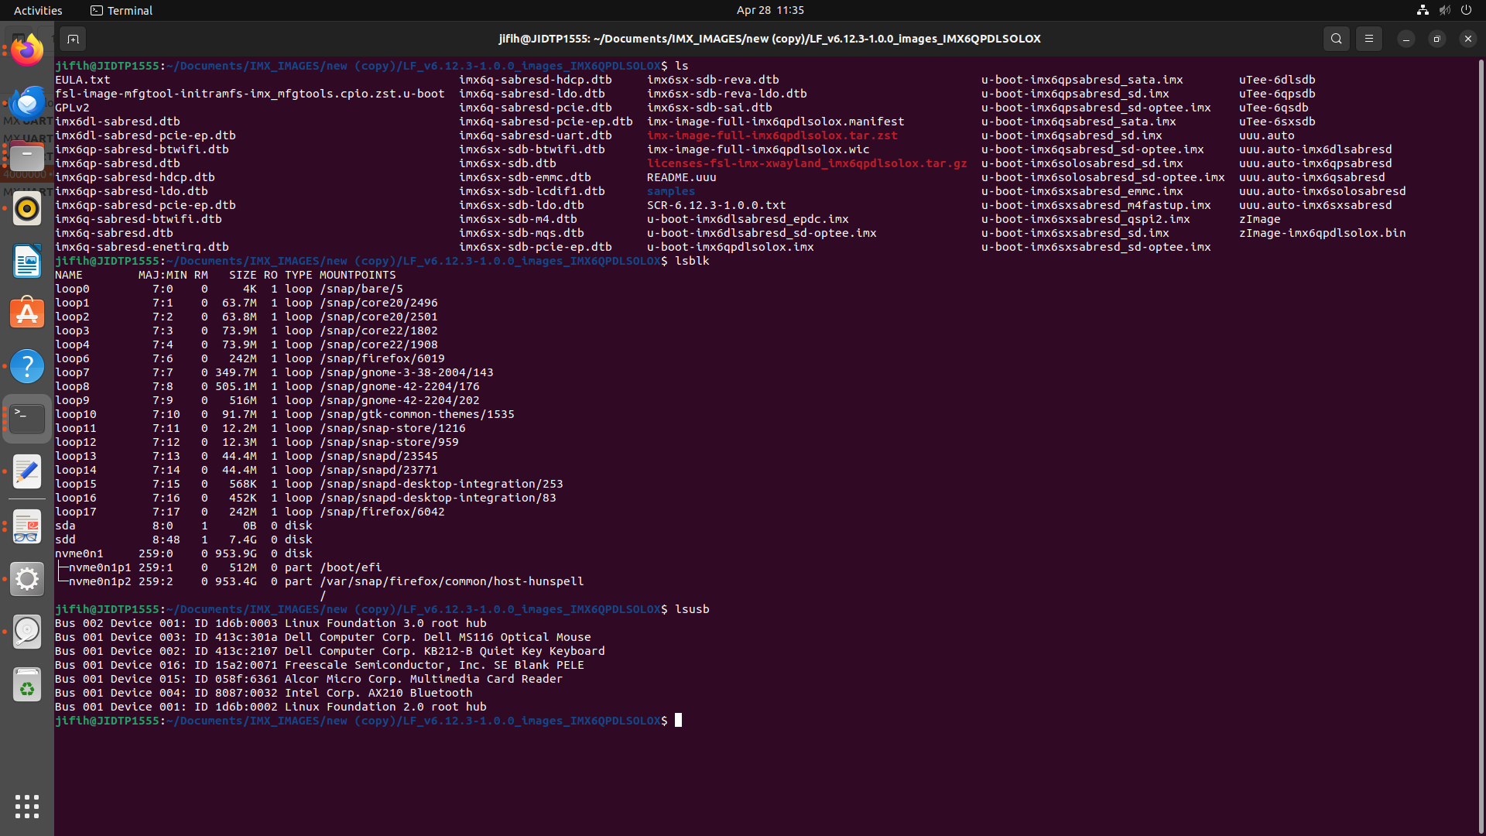The width and height of the screenshot is (1486, 836).
Task: Launch the Text Editor dock icon
Action: [x=27, y=471]
